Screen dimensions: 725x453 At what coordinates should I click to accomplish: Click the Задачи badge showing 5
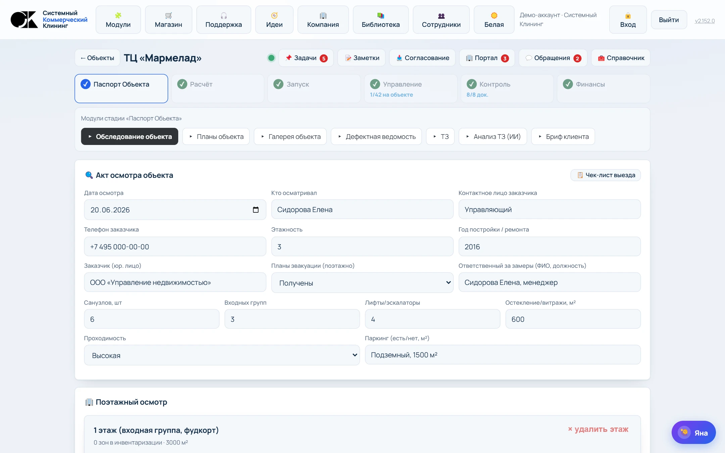(324, 58)
